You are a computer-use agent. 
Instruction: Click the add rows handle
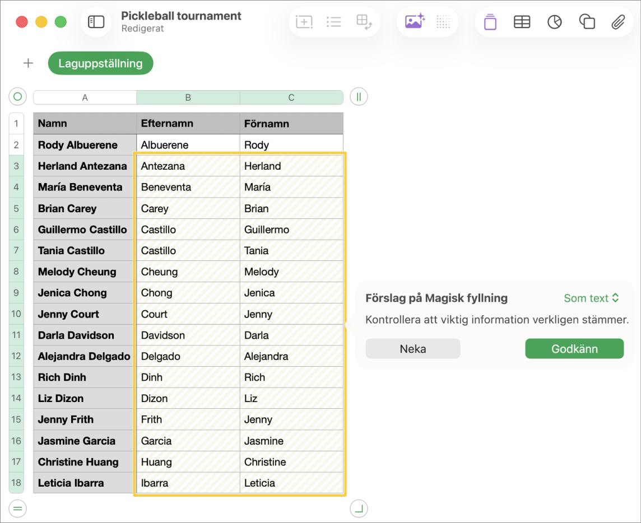click(17, 508)
